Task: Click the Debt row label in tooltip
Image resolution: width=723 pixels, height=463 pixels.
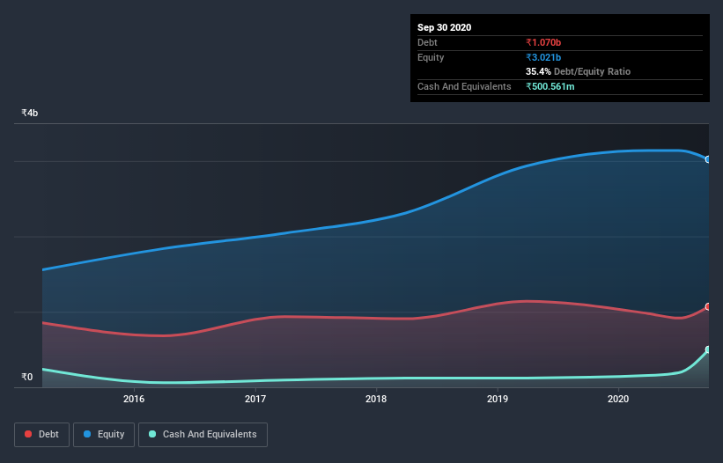Action: [427, 42]
